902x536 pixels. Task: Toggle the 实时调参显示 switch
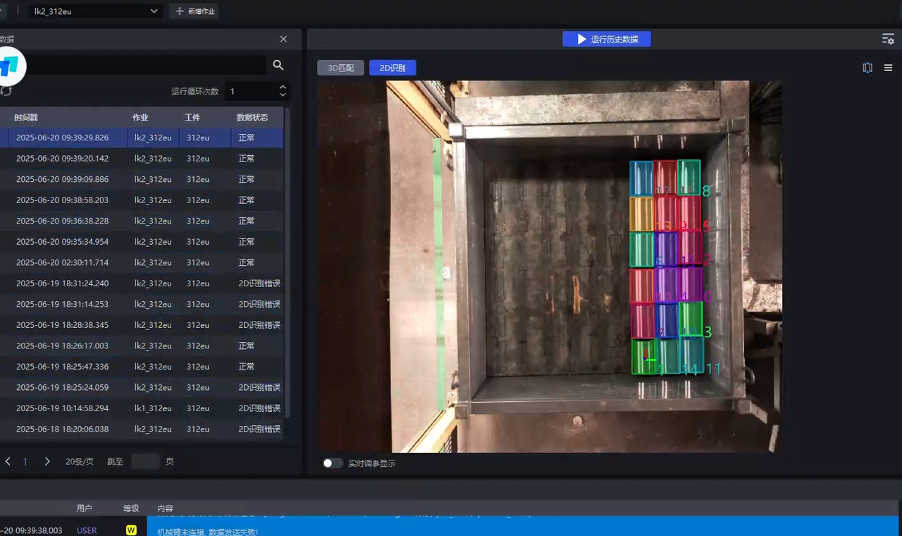tap(333, 463)
